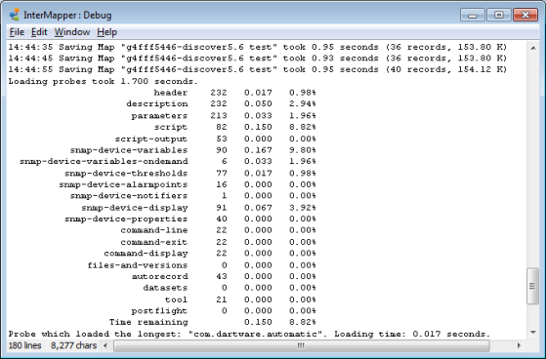
Task: Open the Edit menu
Action: point(39,32)
